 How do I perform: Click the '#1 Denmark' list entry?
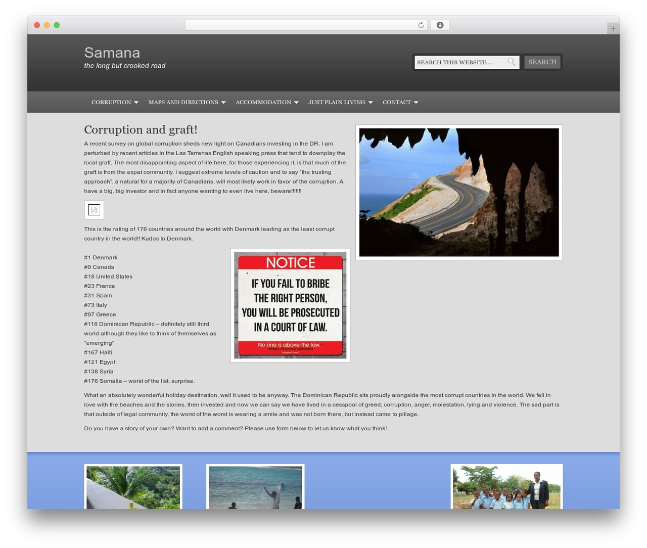[101, 258]
